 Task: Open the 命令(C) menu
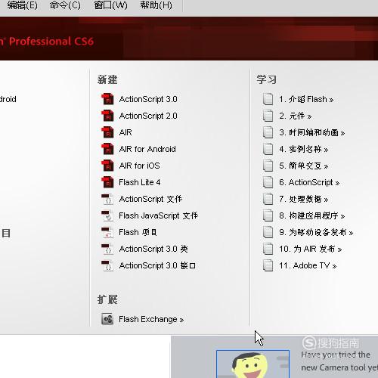tap(65, 5)
